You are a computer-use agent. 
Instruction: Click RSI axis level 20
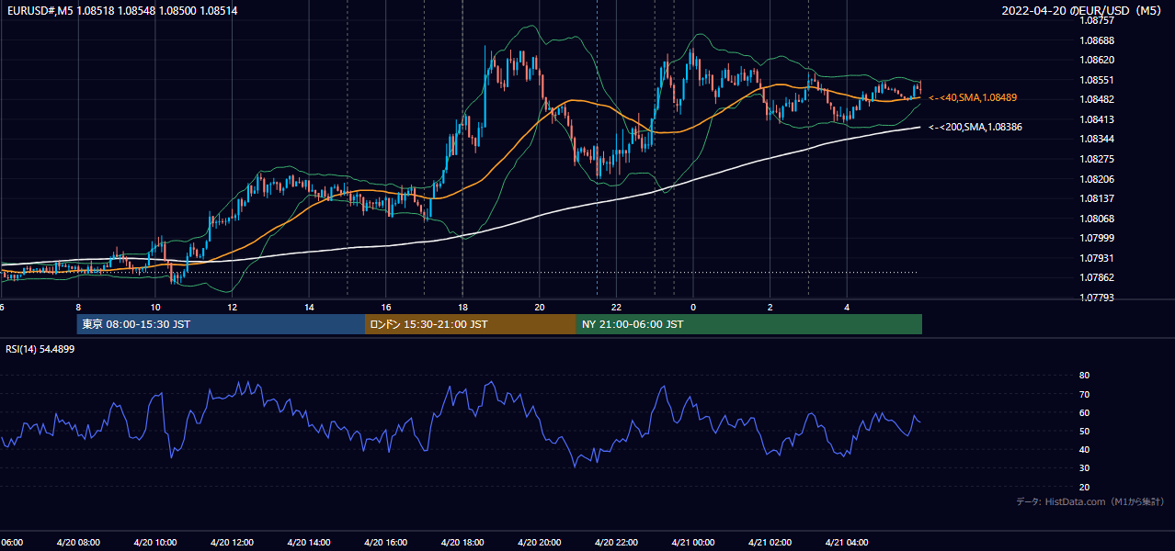(1084, 487)
